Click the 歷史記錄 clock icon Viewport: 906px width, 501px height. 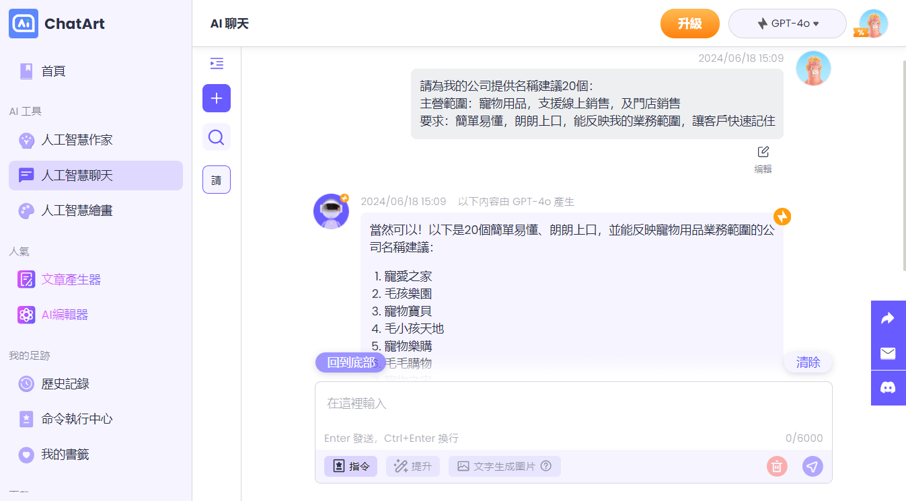point(26,384)
